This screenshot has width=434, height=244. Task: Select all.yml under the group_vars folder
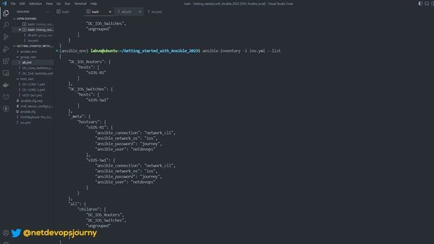tap(27, 62)
